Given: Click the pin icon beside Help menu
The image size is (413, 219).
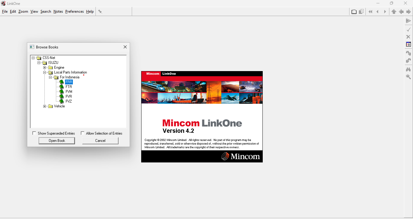Looking at the screenshot, I should point(100,11).
